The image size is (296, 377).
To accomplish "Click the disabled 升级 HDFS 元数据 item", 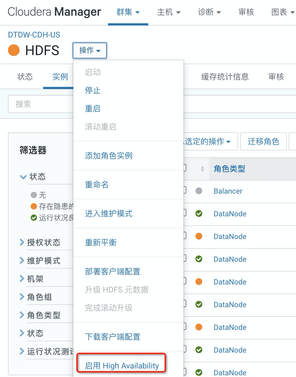I will (x=117, y=290).
